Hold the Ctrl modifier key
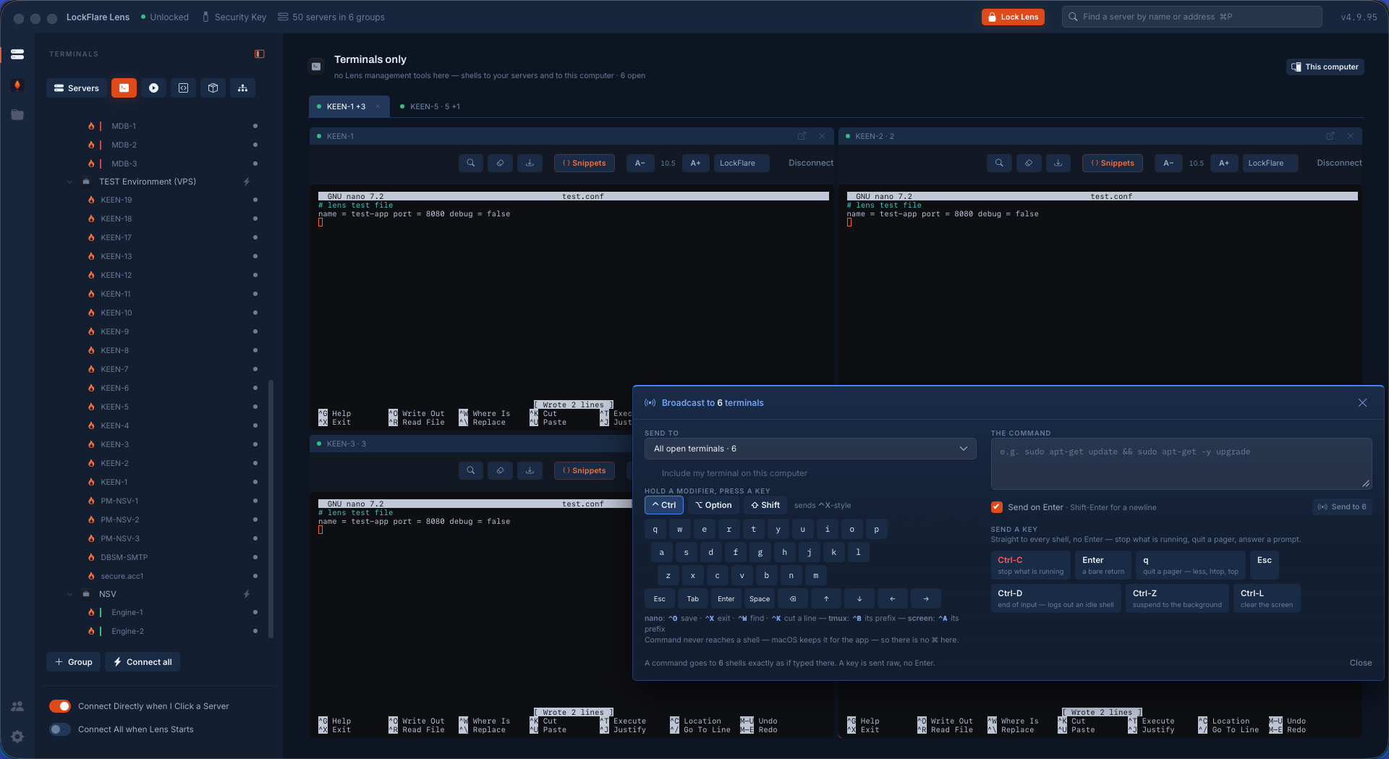Viewport: 1389px width, 759px height. click(664, 505)
